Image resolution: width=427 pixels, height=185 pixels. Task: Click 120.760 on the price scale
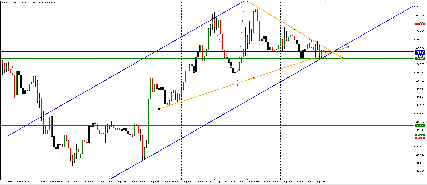click(x=420, y=39)
